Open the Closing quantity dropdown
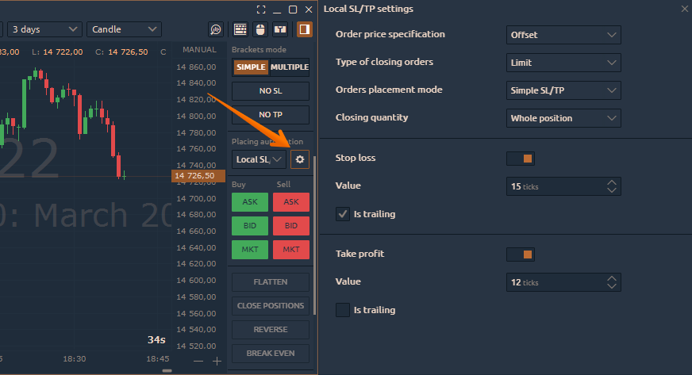 tap(563, 118)
